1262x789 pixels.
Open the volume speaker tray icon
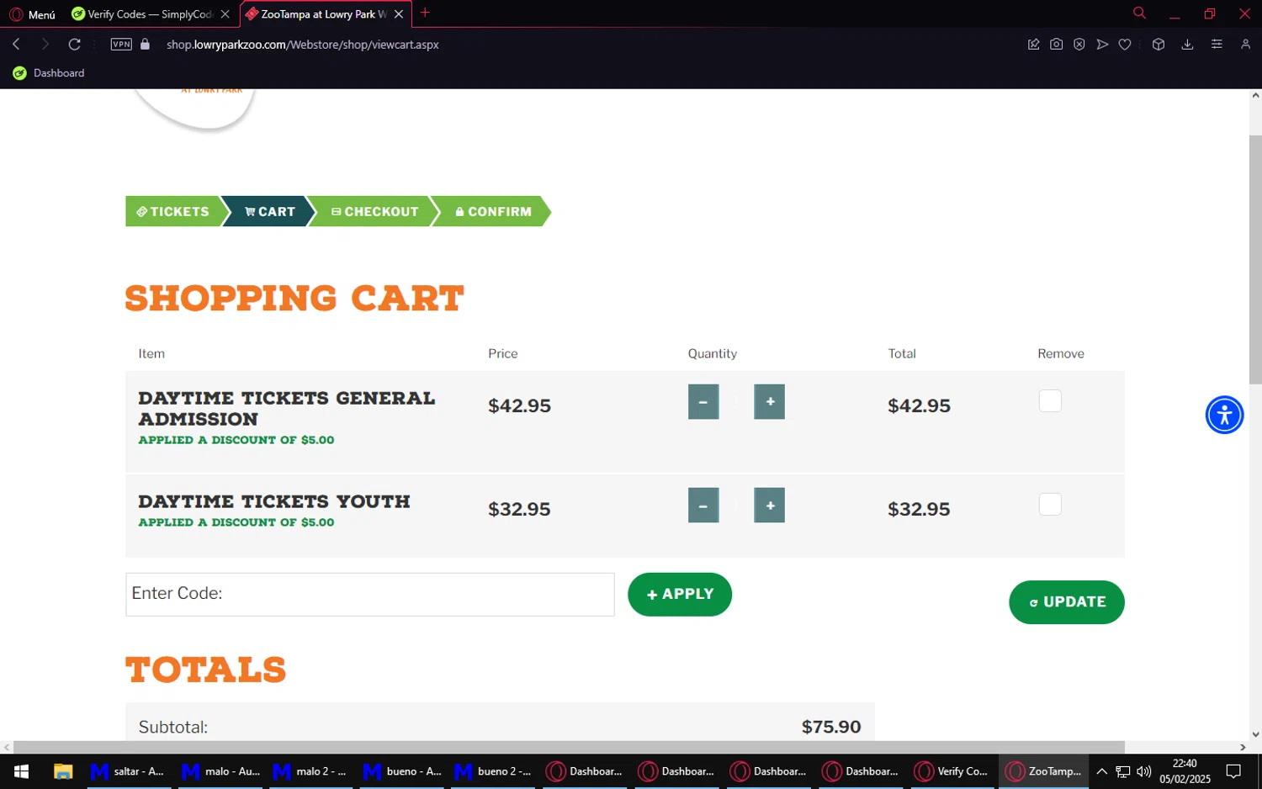tap(1144, 771)
